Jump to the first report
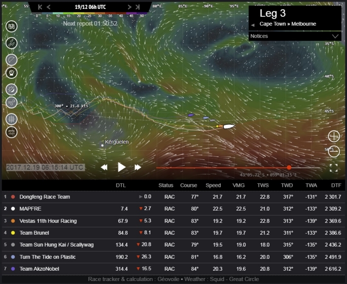Image resolution: width=347 pixels, height=284 pixels. (40, 7)
